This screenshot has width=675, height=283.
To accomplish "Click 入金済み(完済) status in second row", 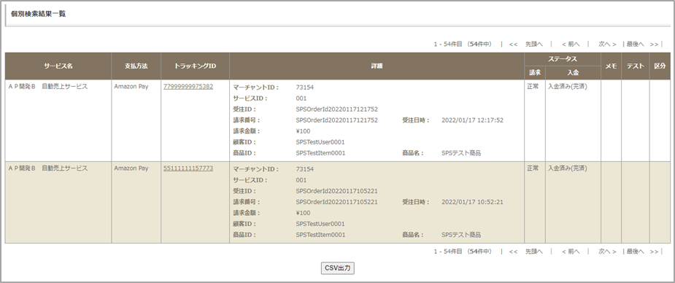I will pyautogui.click(x=568, y=168).
